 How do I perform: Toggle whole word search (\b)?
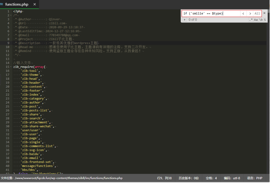tap(261, 20)
